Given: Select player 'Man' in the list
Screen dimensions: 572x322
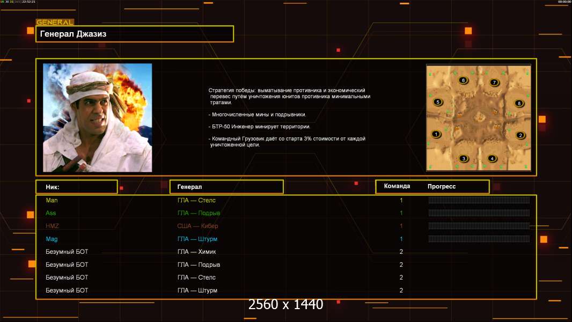Looking at the screenshot, I should point(52,200).
